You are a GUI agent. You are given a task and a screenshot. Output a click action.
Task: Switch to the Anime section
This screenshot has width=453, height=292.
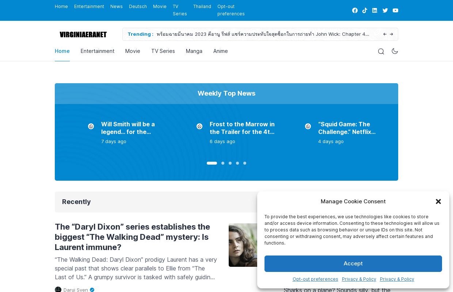(x=221, y=51)
